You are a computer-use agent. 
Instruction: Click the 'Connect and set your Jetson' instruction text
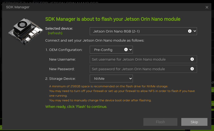click(95, 40)
